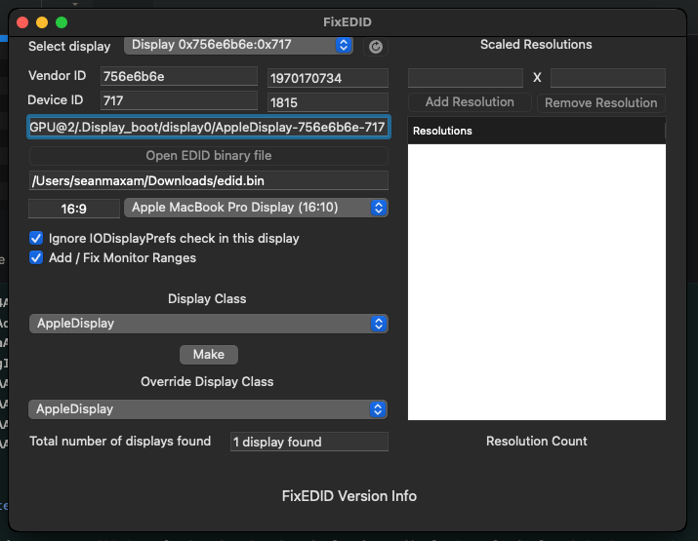Open the Display Class dropdown

208,324
